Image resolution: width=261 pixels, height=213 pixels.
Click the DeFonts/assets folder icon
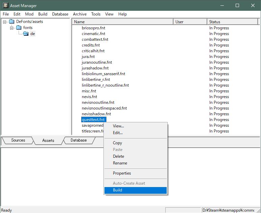pos(12,22)
